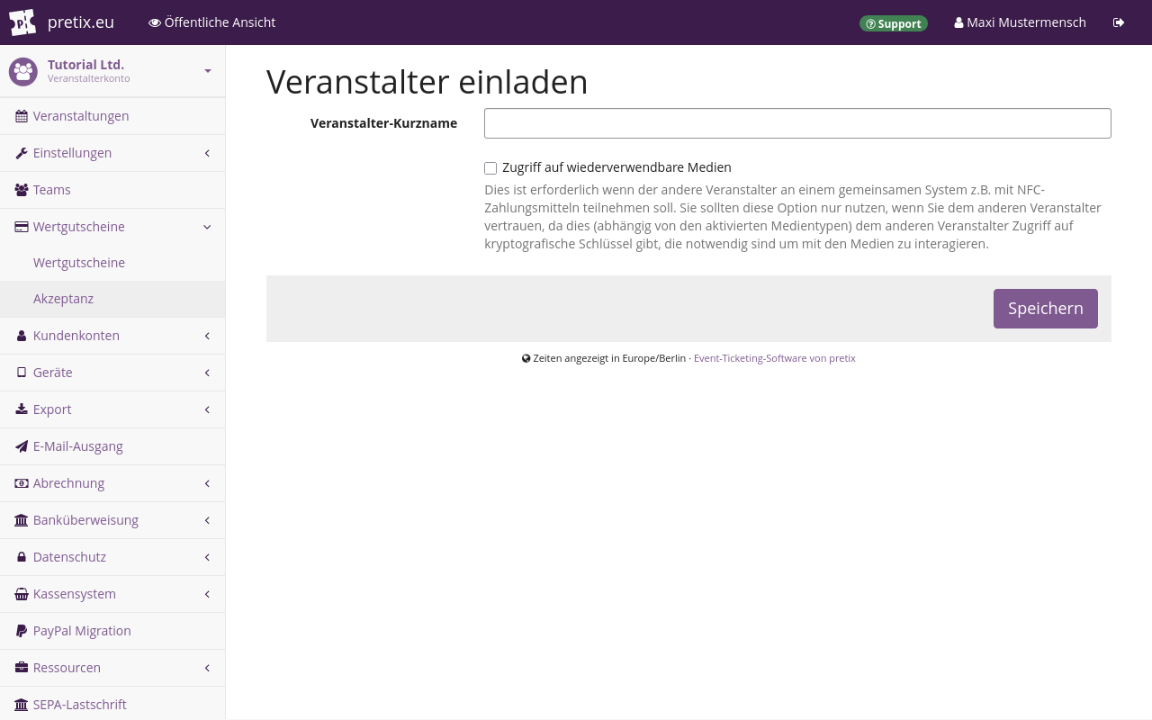1152x720 pixels.
Task: Select the Akzeptanz submenu item
Action: (x=112, y=299)
